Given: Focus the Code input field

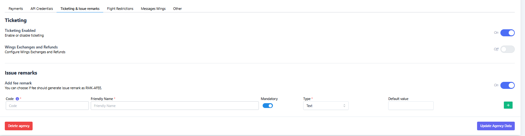Looking at the screenshot, I should pyautogui.click(x=47, y=106).
